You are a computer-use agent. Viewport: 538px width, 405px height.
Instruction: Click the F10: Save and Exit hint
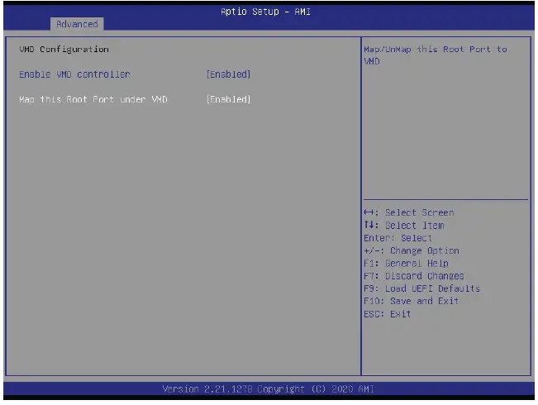point(412,302)
